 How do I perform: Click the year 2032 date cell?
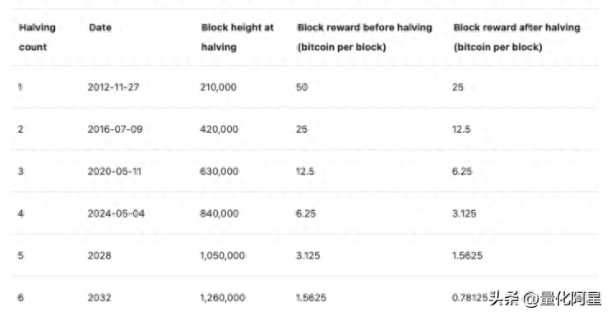100,298
